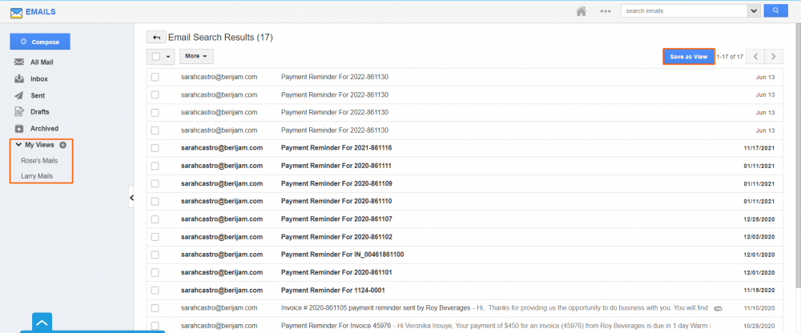801x333 pixels.
Task: Open the Inbox folder
Action: point(38,78)
